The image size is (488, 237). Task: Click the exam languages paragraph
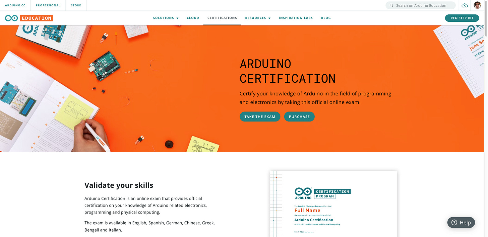click(x=149, y=226)
